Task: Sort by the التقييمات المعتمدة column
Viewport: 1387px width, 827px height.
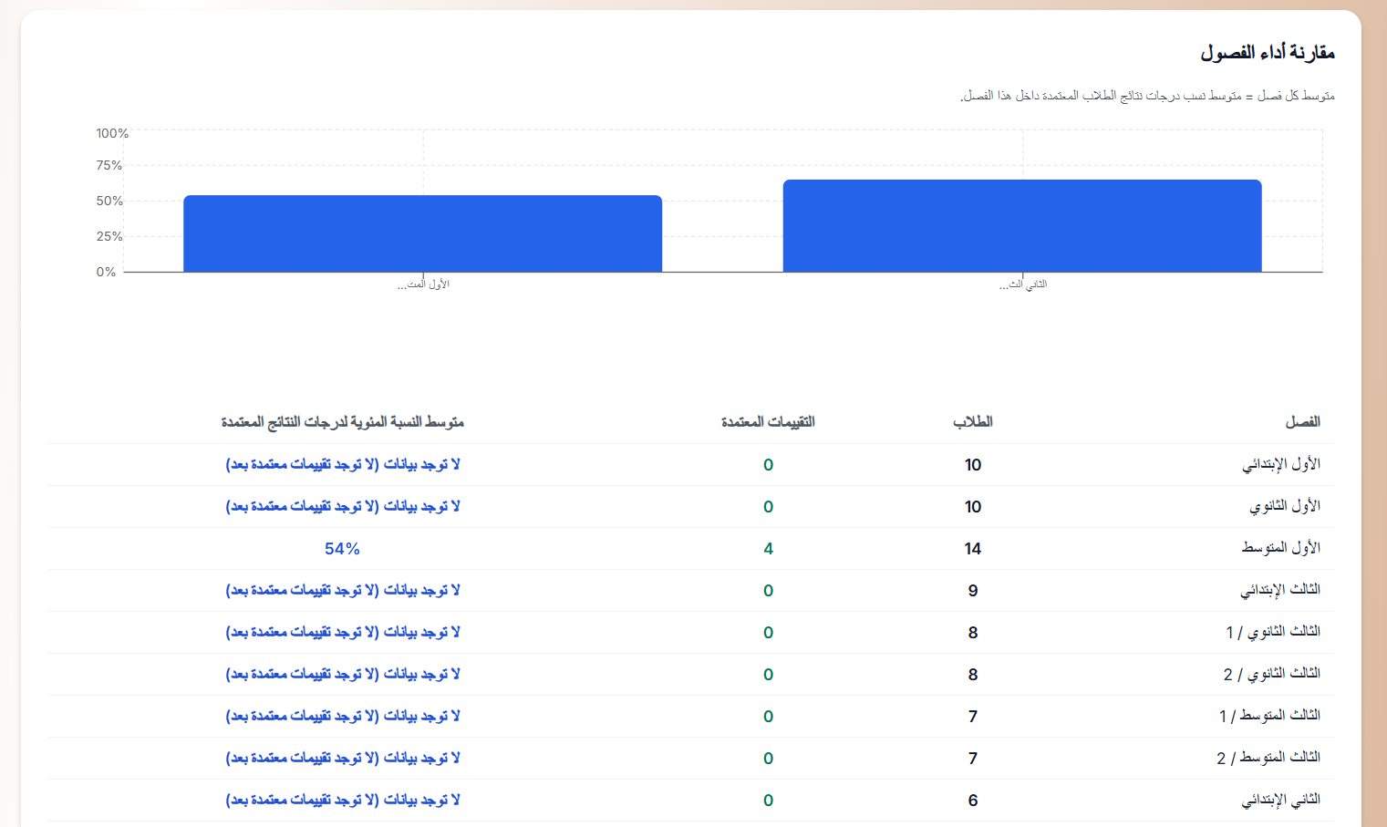Action: (767, 421)
